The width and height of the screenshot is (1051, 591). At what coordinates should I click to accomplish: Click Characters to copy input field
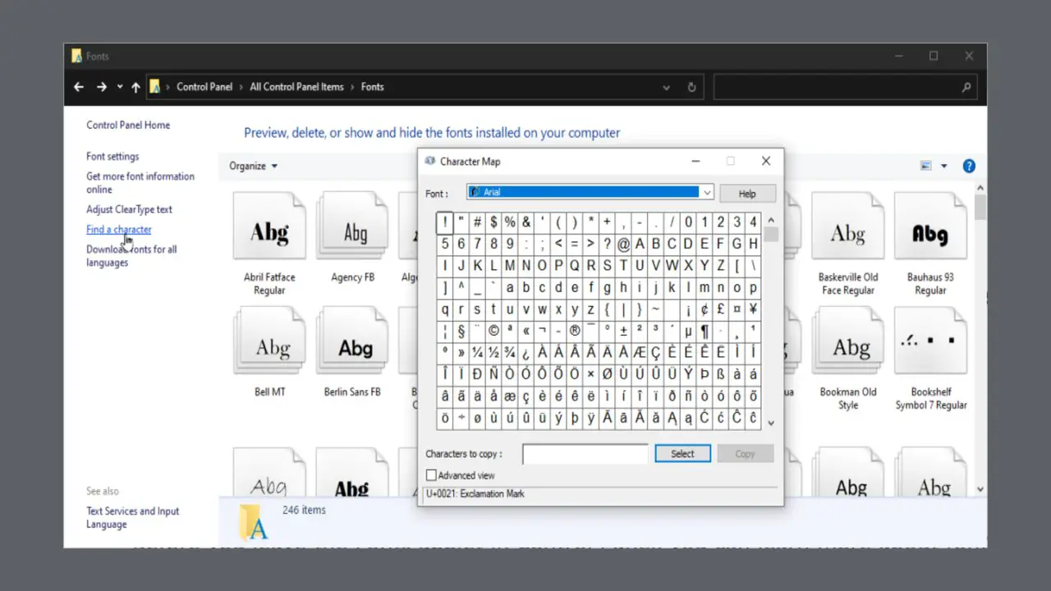(x=585, y=454)
